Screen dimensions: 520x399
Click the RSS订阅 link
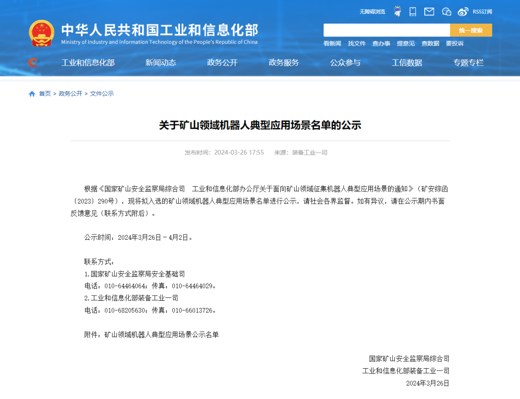[482, 12]
